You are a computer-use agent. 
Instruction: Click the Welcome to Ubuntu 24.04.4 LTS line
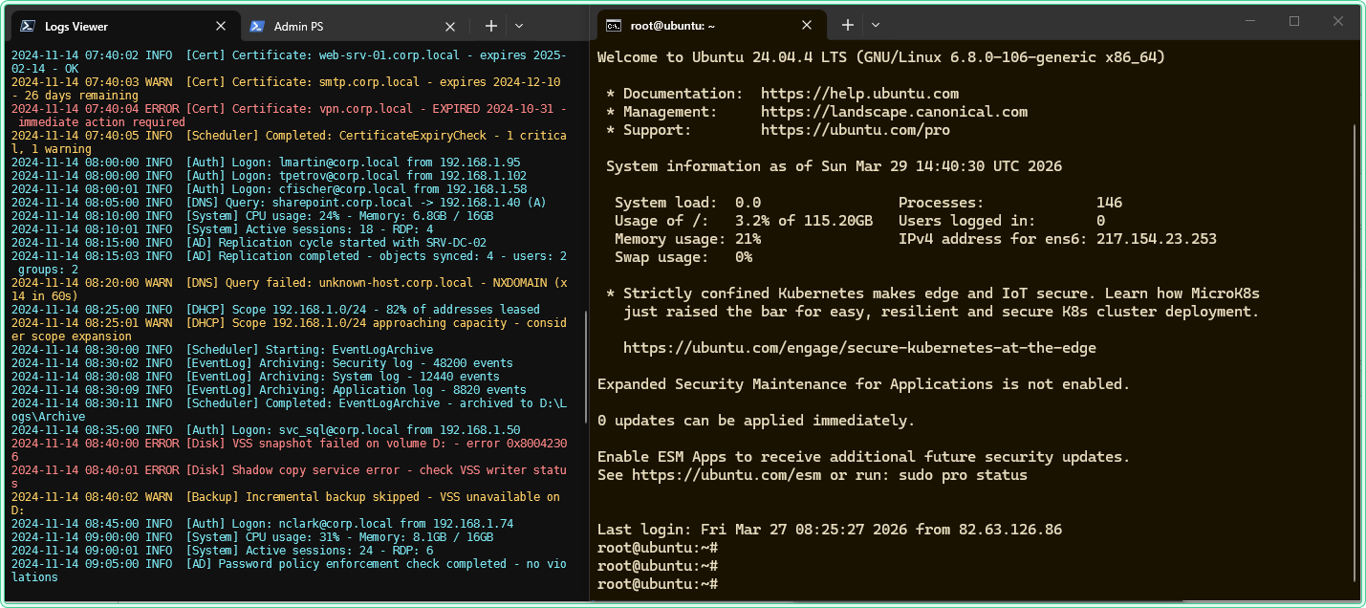pyautogui.click(x=881, y=57)
